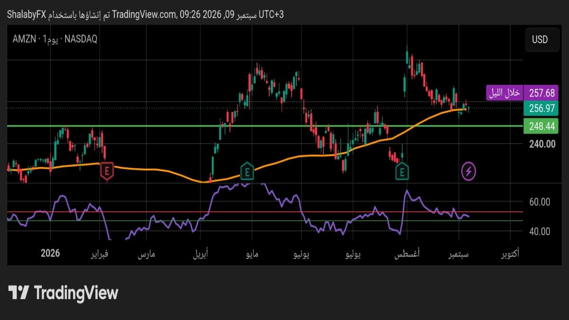Select the 256.97 current price label
The width and height of the screenshot is (569, 320).
(542, 109)
